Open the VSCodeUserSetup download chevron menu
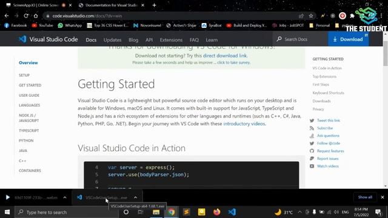Viewport: 388px width, 218px height. point(135,197)
